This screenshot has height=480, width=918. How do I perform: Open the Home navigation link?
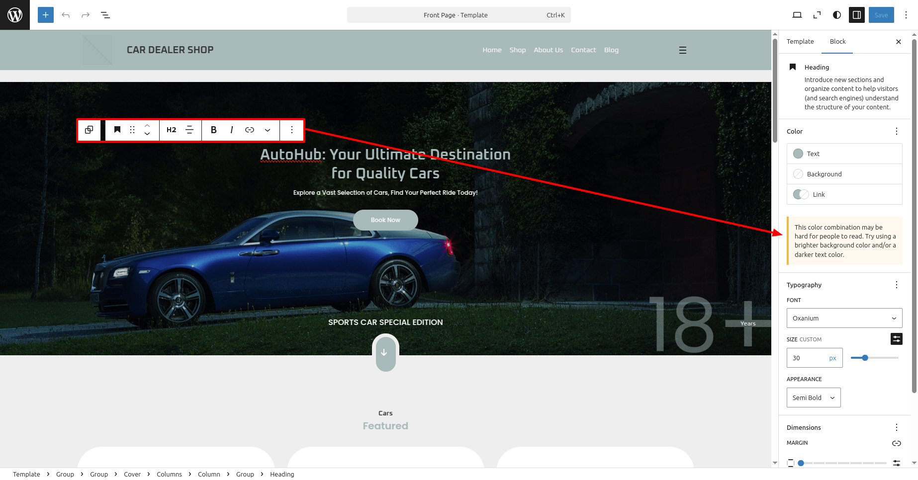tap(492, 50)
